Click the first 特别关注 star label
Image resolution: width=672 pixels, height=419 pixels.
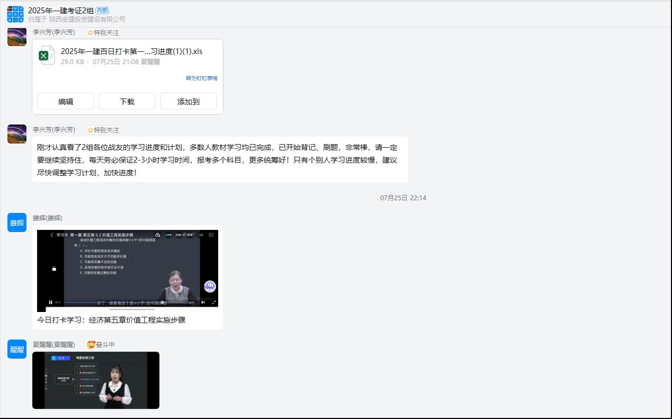103,32
